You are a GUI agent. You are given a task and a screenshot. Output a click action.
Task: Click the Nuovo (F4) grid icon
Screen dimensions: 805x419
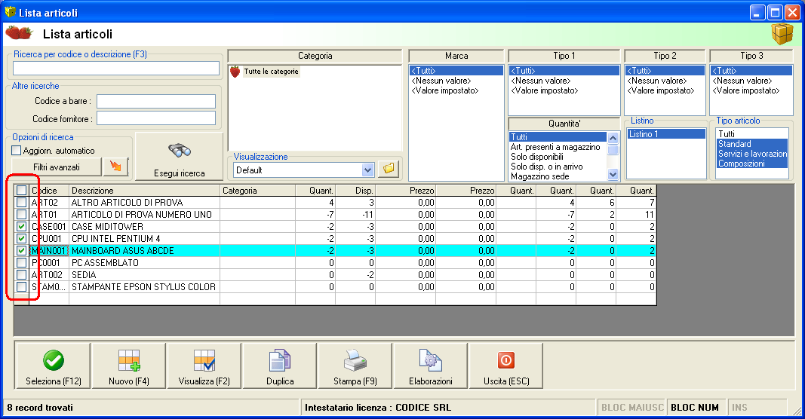129,360
